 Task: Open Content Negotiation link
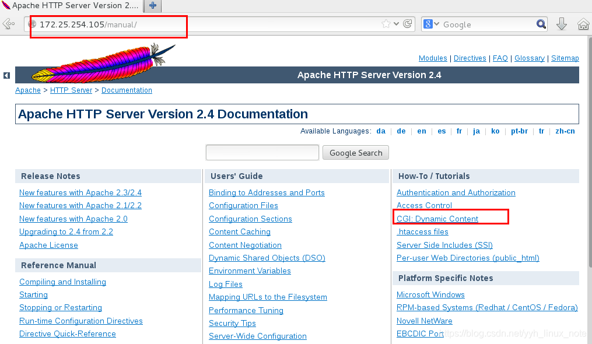pyautogui.click(x=245, y=245)
